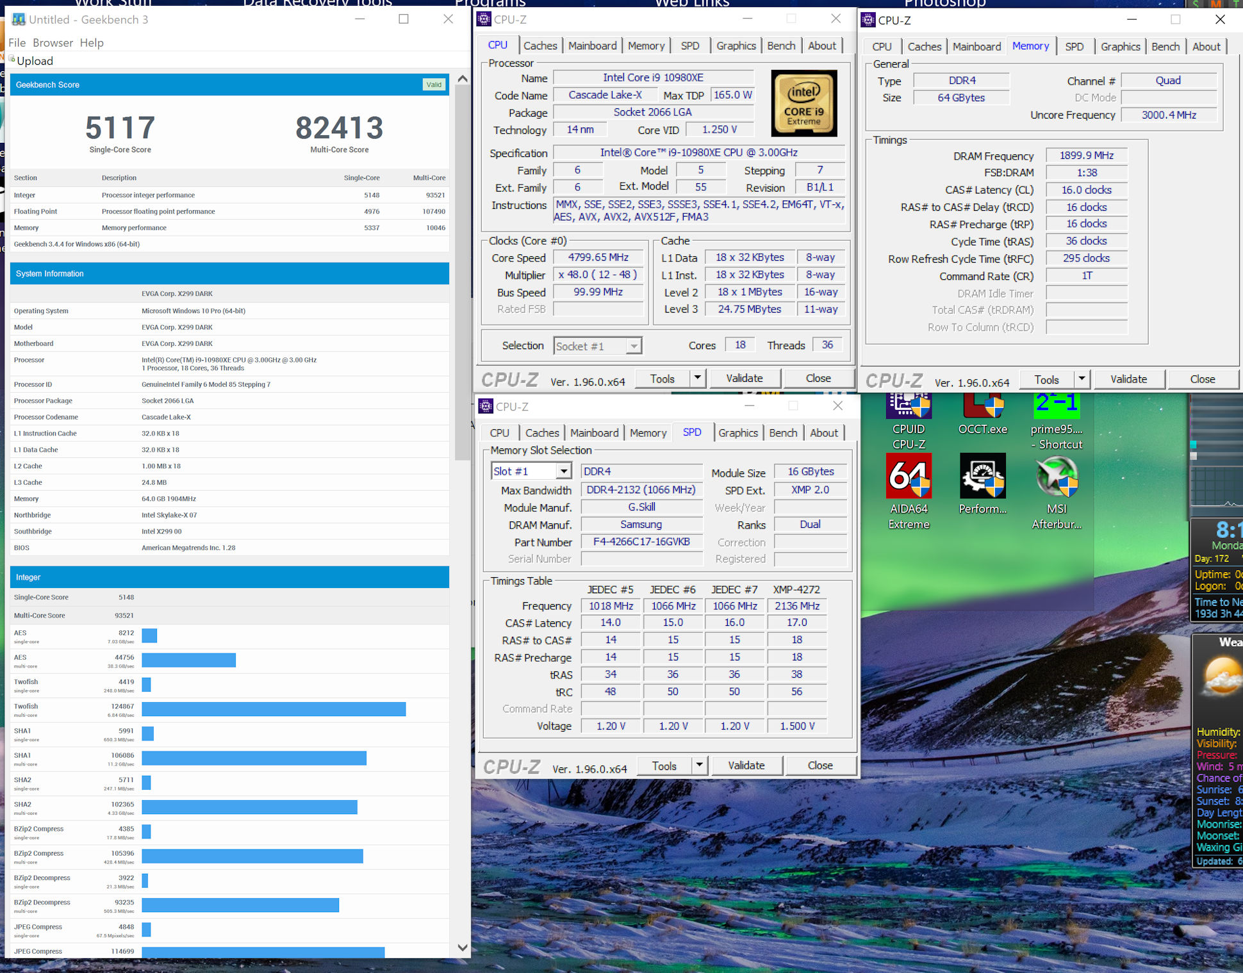Expand the Tools arrow in the CPU tab window

(698, 378)
